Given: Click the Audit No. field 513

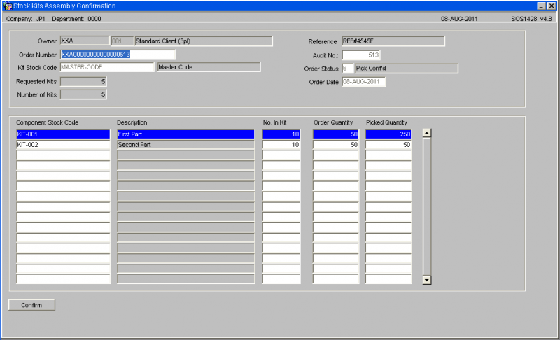Looking at the screenshot, I should 361,55.
